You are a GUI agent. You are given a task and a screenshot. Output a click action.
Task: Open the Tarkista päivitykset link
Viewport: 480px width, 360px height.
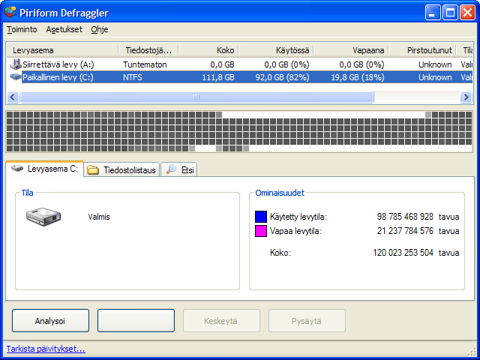coord(46,349)
